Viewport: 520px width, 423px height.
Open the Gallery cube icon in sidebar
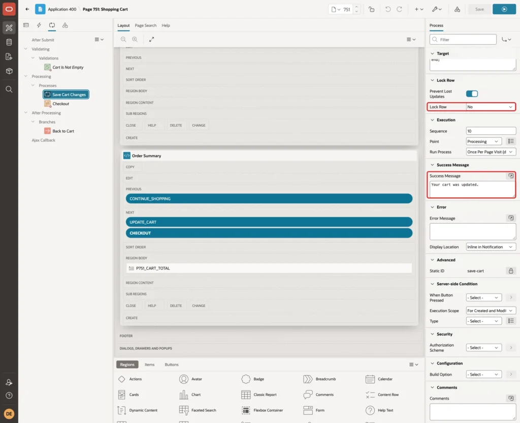[9, 71]
